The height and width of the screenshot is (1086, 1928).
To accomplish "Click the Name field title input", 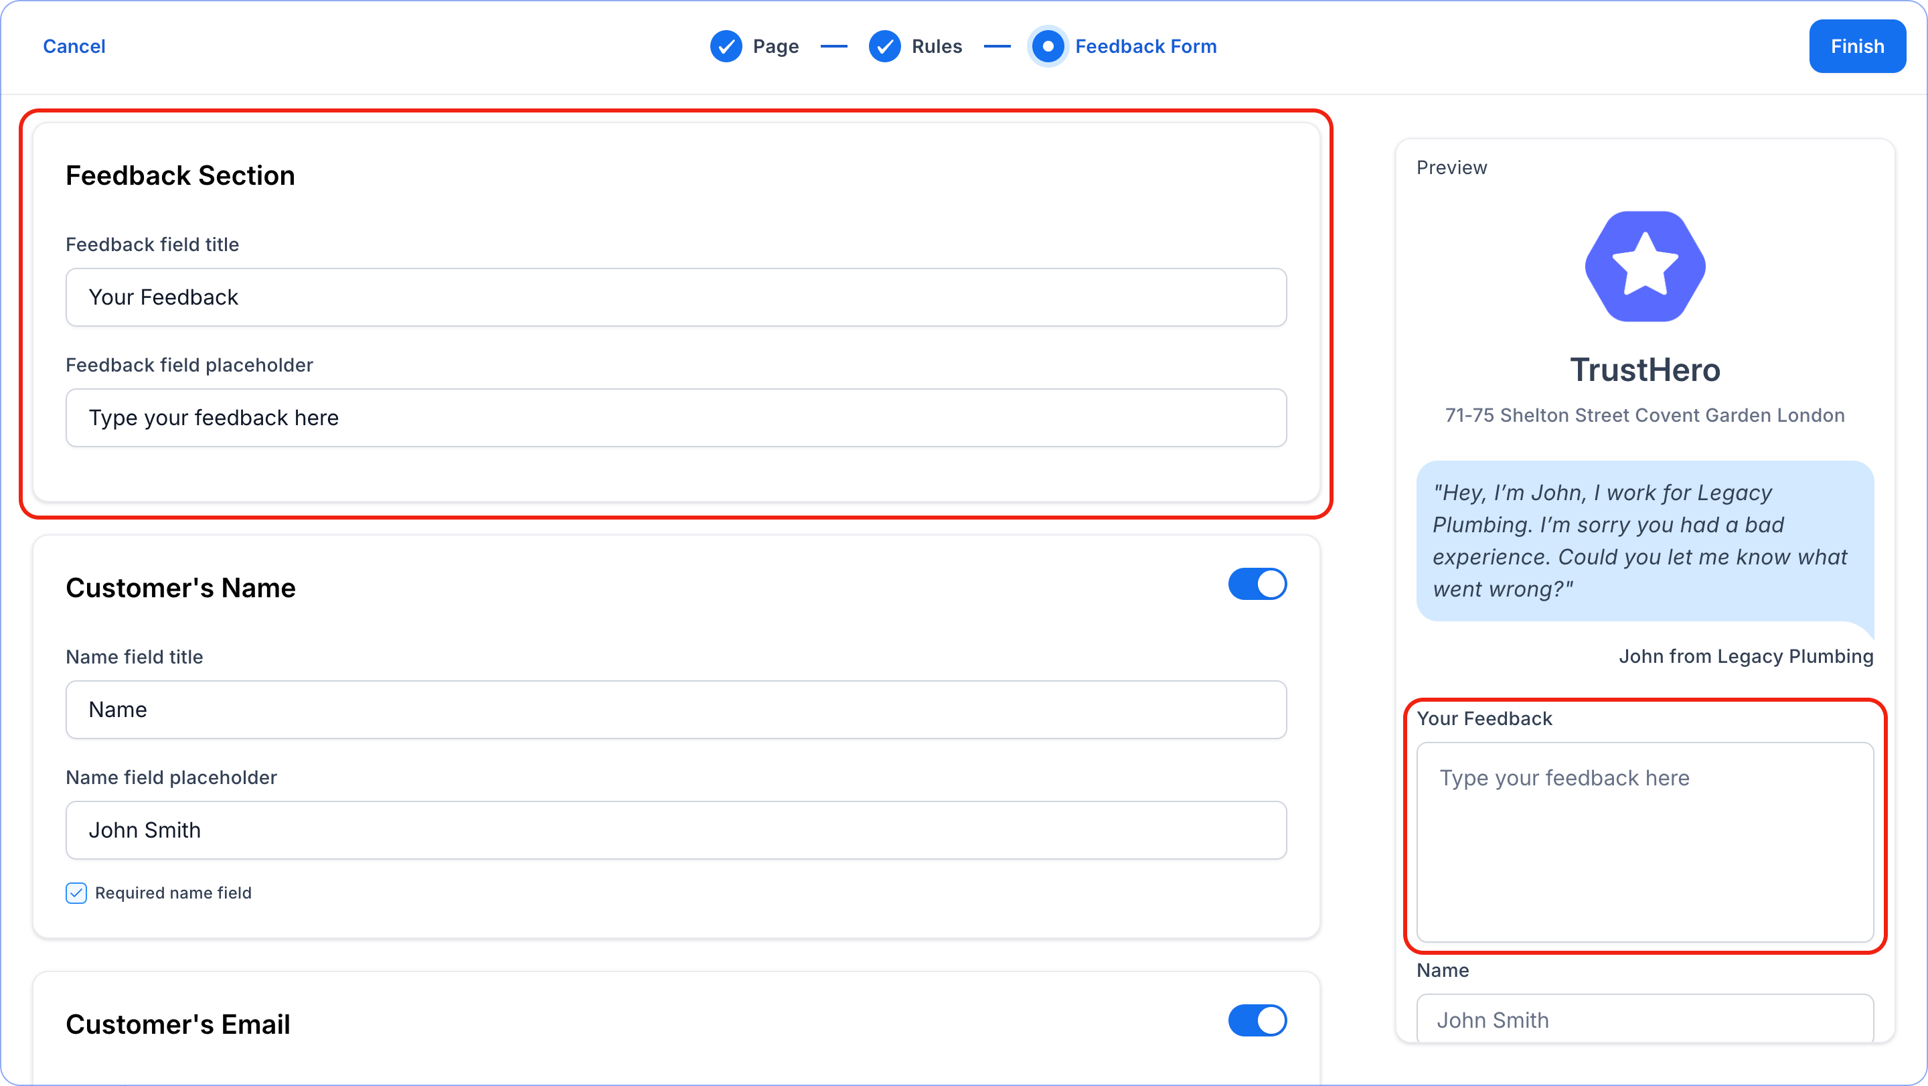I will (675, 710).
